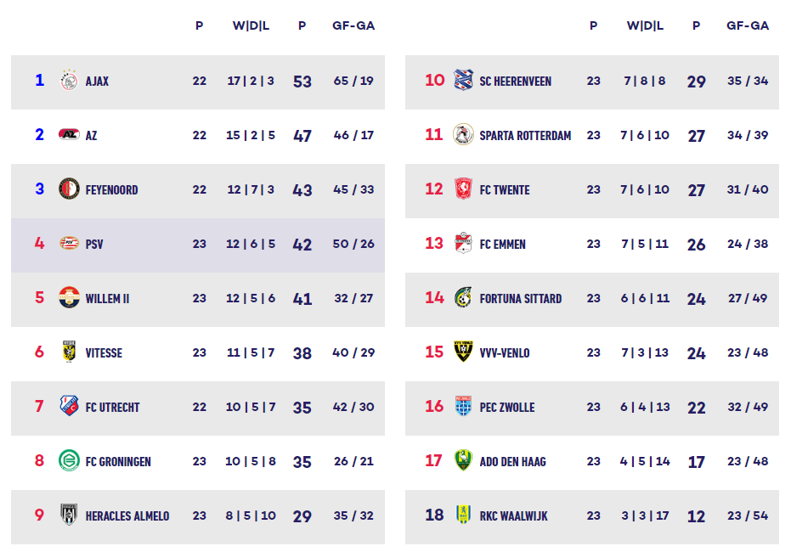Click the FC Groningen green crest
This screenshot has height=552, width=791.
[69, 461]
